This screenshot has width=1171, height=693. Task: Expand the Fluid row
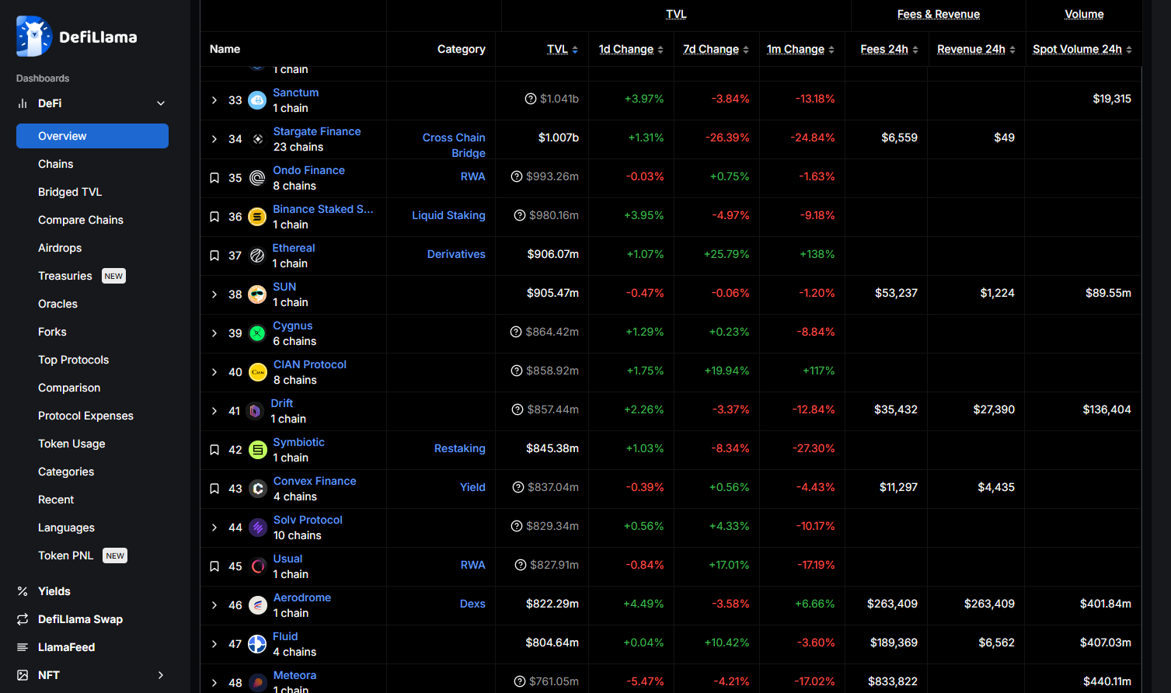click(x=214, y=644)
